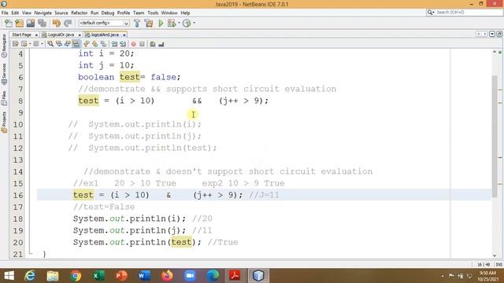This screenshot has width=504, height=283.
Task: Stop macro recording icon
Action: [x=142, y=44]
